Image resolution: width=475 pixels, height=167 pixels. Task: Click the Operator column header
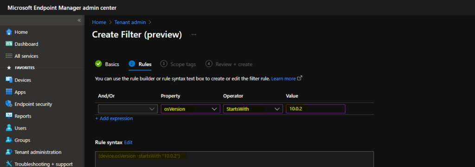[x=233, y=96]
